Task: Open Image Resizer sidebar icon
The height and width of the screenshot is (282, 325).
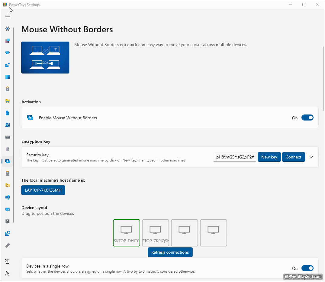Action: [8, 125]
